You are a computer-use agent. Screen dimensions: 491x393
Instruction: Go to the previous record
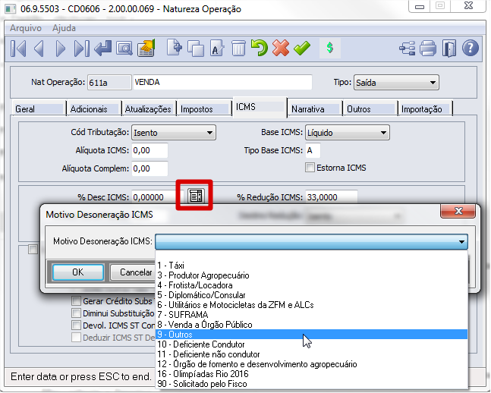pos(39,49)
